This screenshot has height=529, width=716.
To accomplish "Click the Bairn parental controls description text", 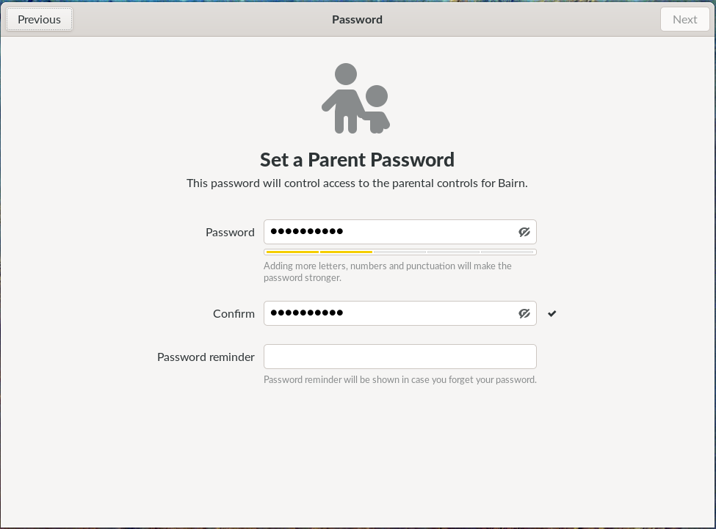I will [357, 183].
